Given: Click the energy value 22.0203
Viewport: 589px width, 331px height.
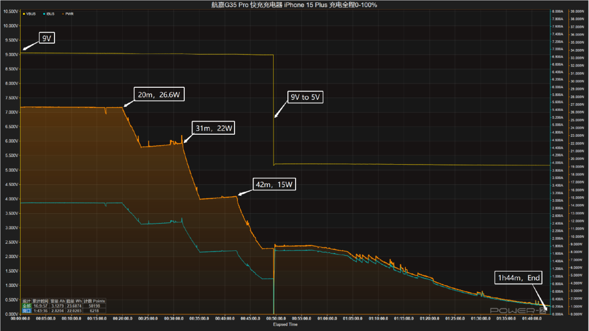Looking at the screenshot, I should click(x=74, y=311).
